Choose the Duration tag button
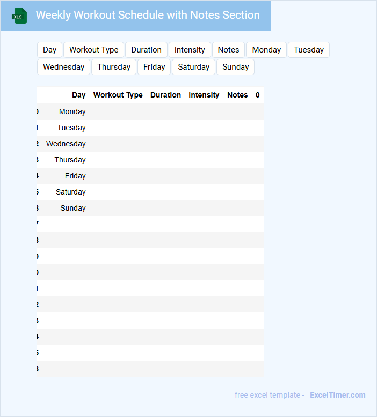 point(146,50)
